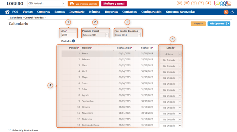The height and width of the screenshot is (132, 237).
Task: Click the Más Opciones button
Action: [217, 24]
